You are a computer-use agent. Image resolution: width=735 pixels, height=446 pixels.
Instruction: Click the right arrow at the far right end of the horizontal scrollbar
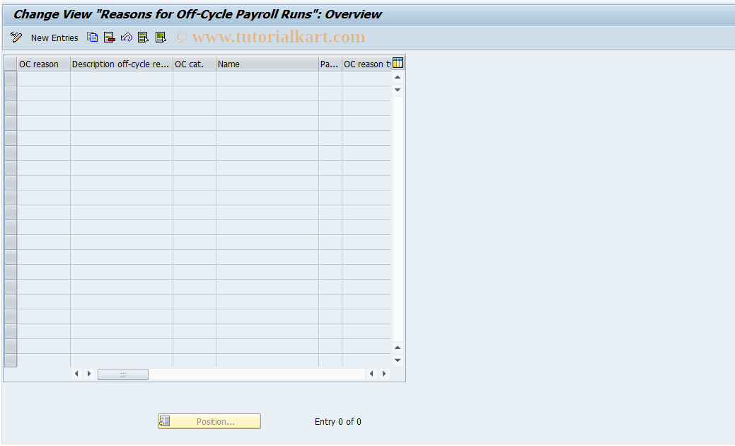[384, 374]
